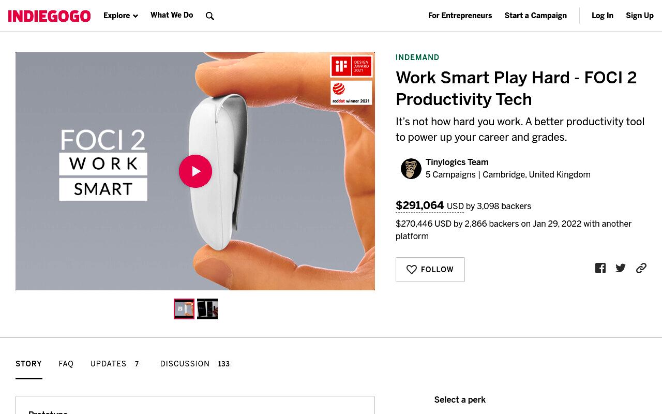Share campaign on Twitter
Image resolution: width=662 pixels, height=414 pixels.
(x=621, y=268)
